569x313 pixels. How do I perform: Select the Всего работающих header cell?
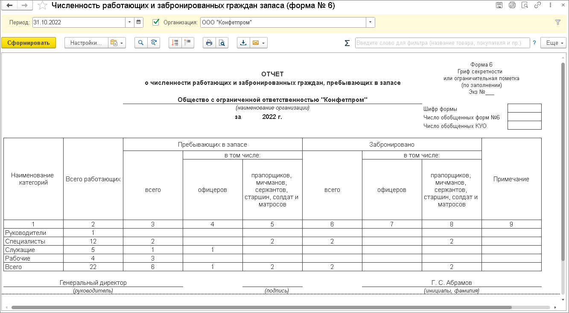click(93, 179)
